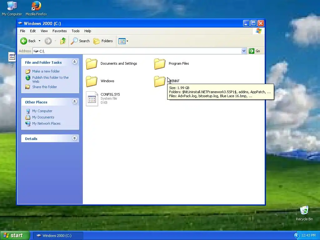Select the Documents and Settings folder icon
Image resolution: width=320 pixels, height=240 pixels.
92,64
